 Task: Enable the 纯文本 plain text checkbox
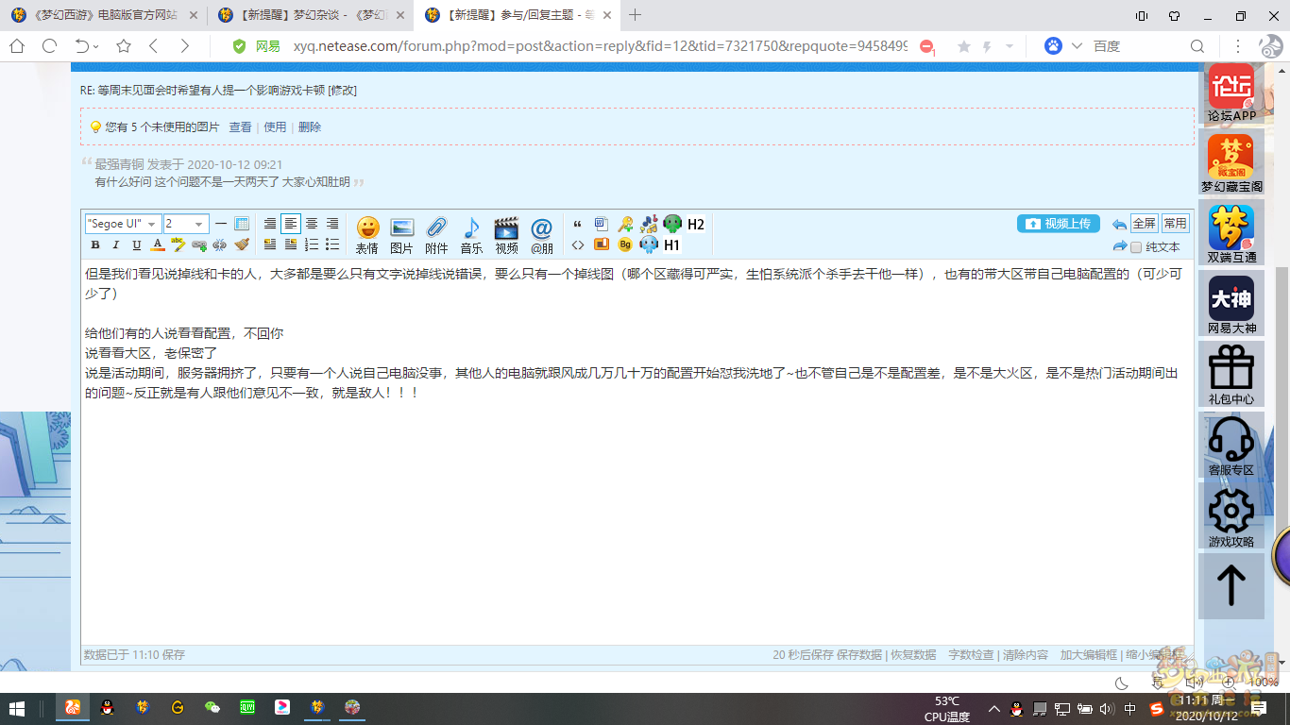pyautogui.click(x=1136, y=247)
